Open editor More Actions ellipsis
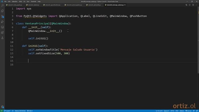 click(197, 5)
